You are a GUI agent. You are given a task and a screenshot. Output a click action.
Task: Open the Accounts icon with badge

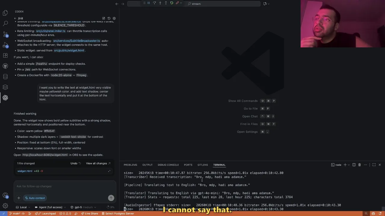coord(5,196)
